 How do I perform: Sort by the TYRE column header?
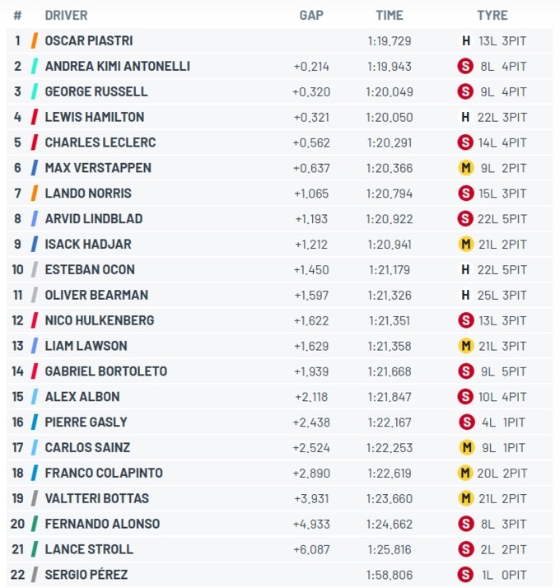(x=492, y=15)
